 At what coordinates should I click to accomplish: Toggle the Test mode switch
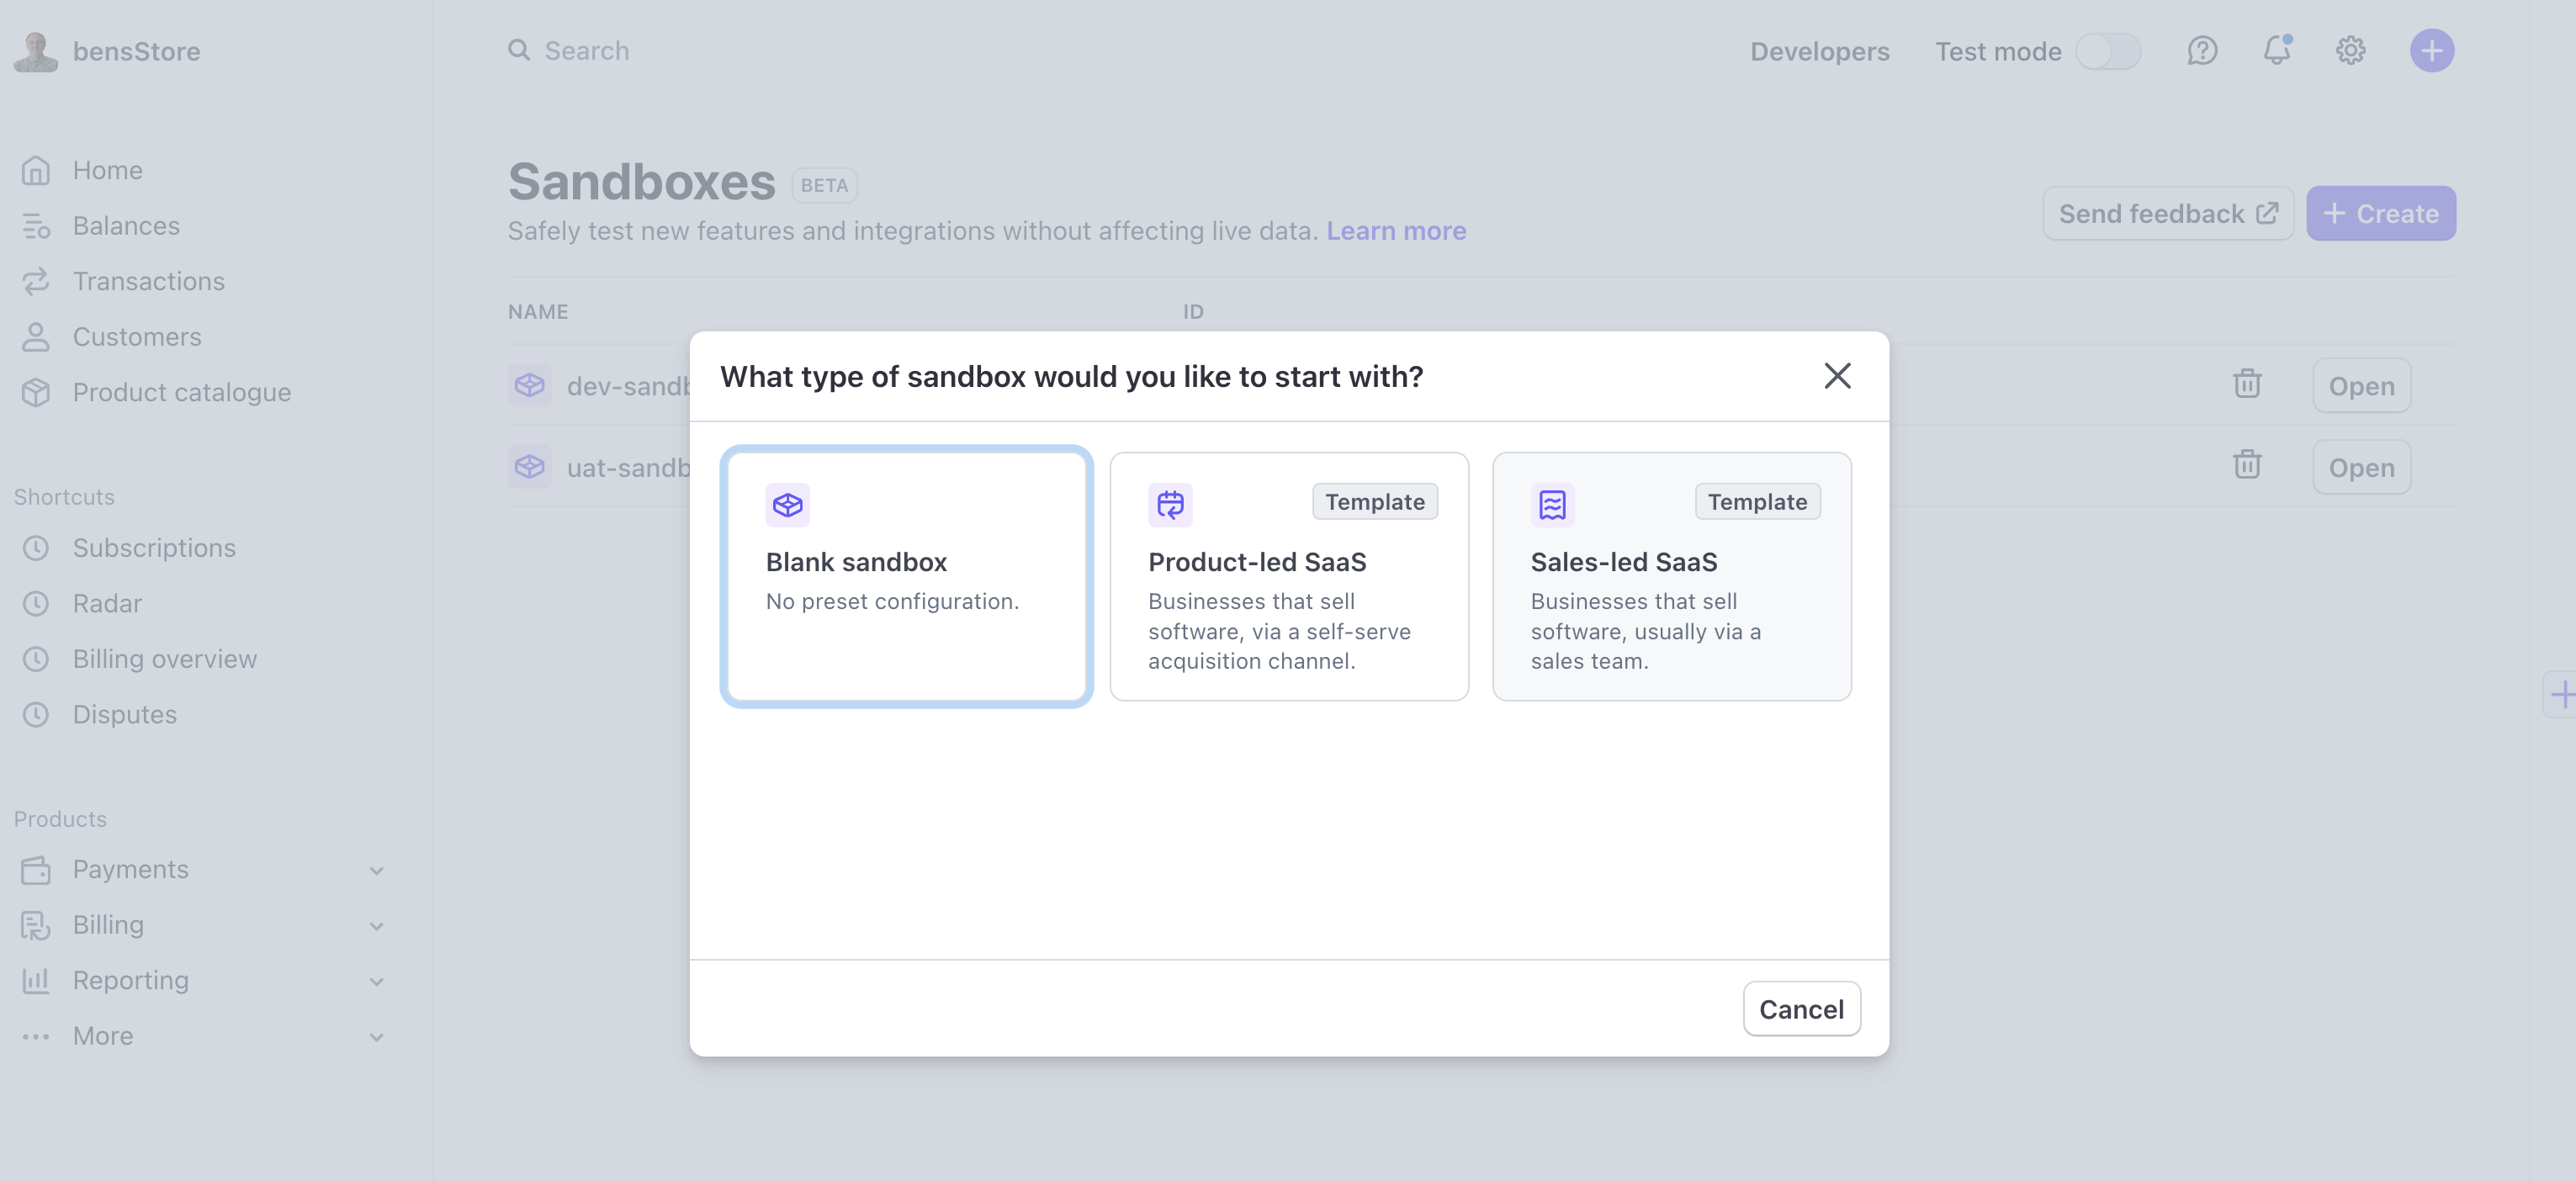[x=2107, y=51]
